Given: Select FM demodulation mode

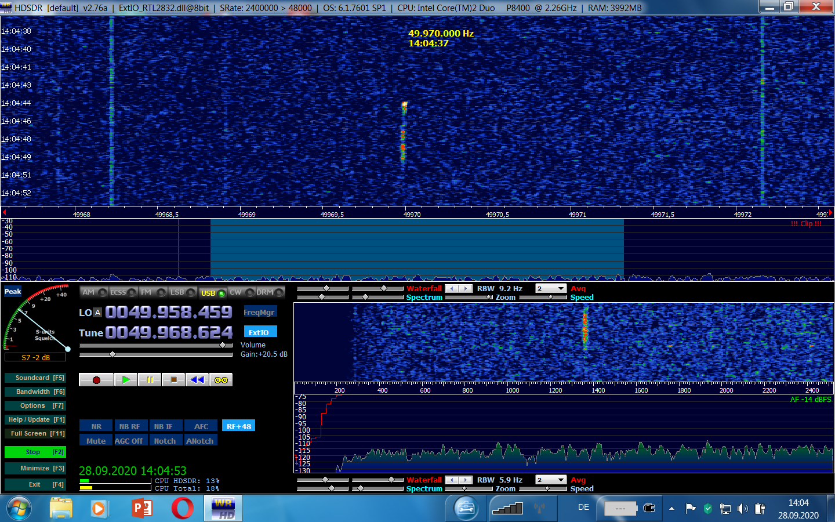Looking at the screenshot, I should coord(153,292).
